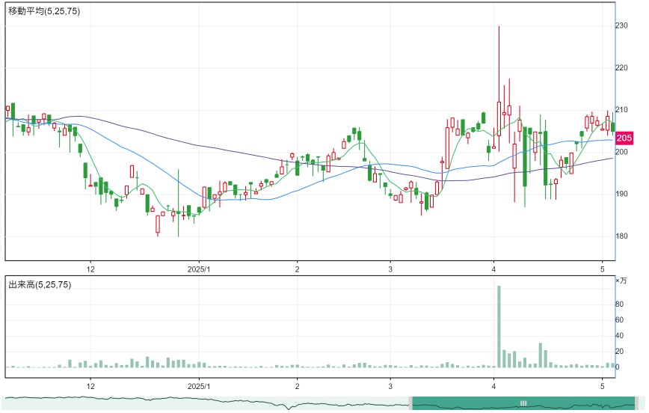The height and width of the screenshot is (413, 649).
Task: Click the 220 price axis label
Action: [621, 68]
